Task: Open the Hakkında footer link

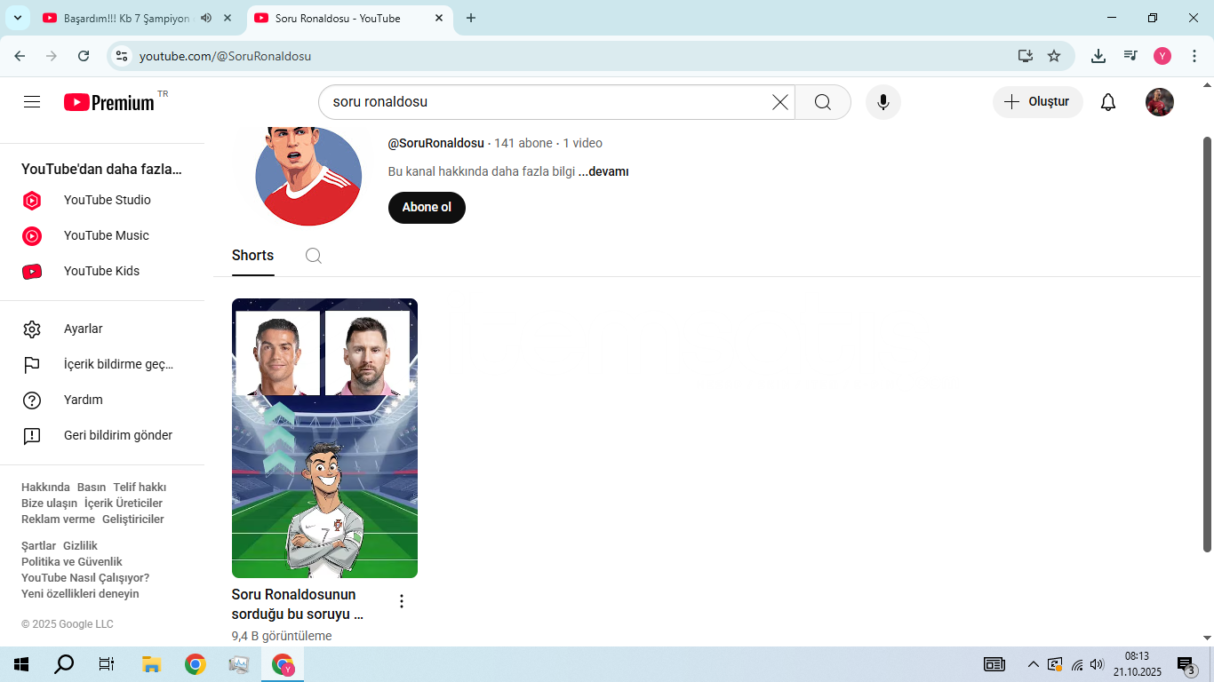Action: point(45,488)
